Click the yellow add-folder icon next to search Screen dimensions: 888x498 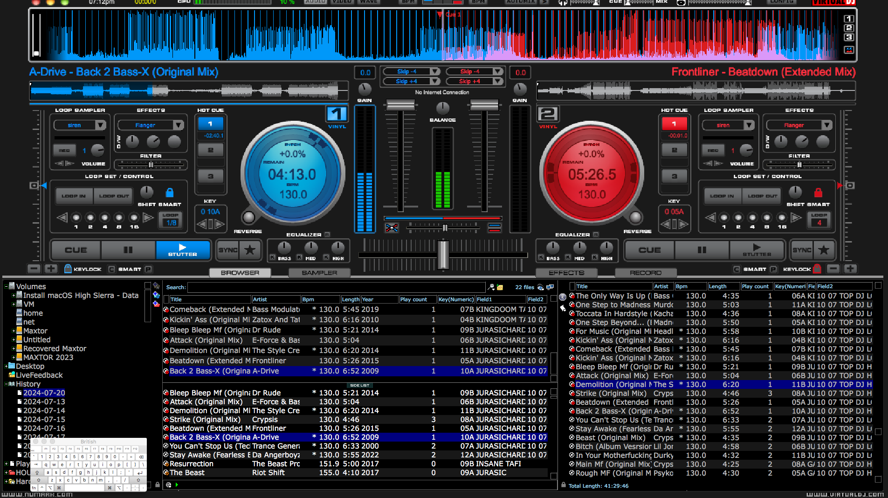(500, 287)
